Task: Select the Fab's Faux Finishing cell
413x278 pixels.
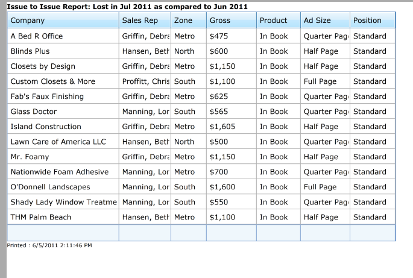Action: 48,96
